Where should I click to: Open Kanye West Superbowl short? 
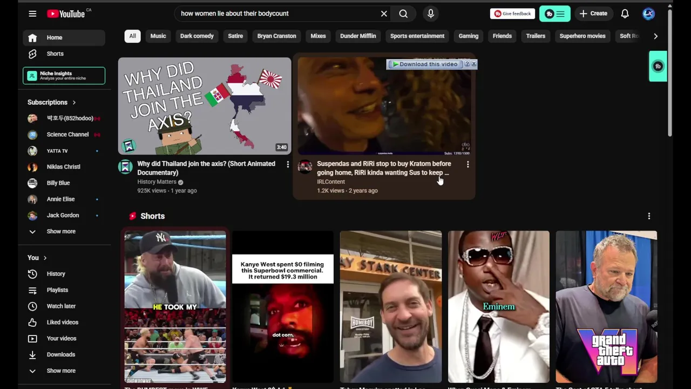283,307
